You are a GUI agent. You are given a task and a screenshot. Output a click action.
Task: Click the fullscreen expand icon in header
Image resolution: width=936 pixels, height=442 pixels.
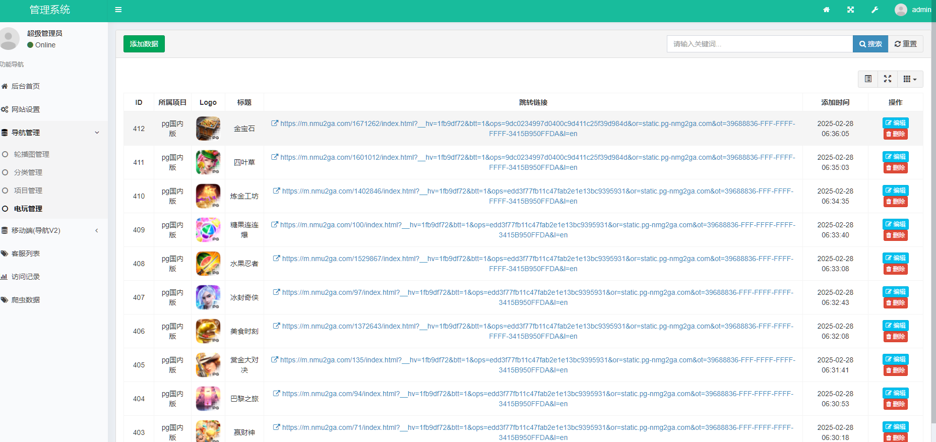tap(850, 10)
